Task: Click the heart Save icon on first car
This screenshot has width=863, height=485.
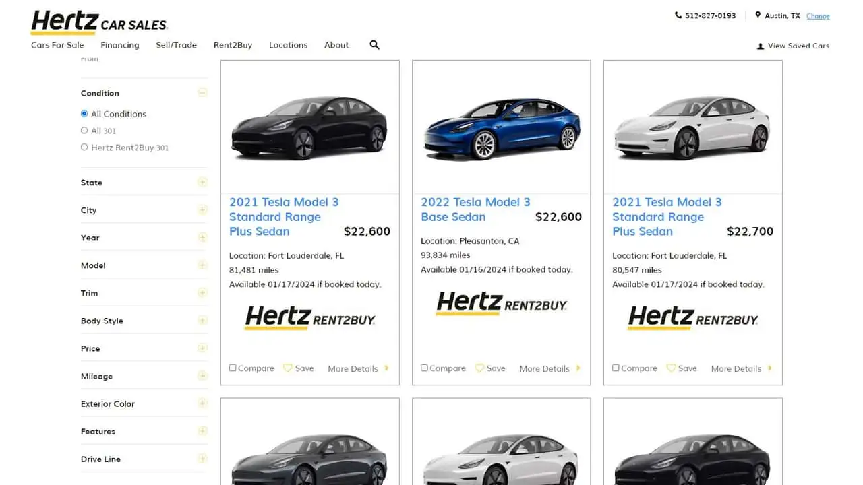Action: pos(288,368)
